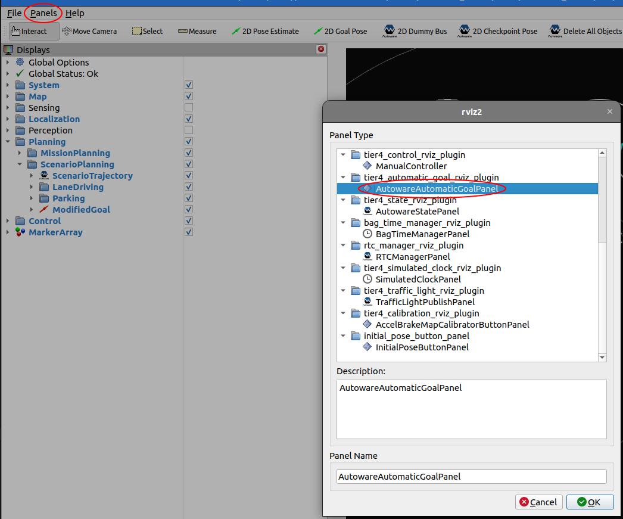623x519 pixels.
Task: Click inside the Panel Name text field
Action: (471, 476)
